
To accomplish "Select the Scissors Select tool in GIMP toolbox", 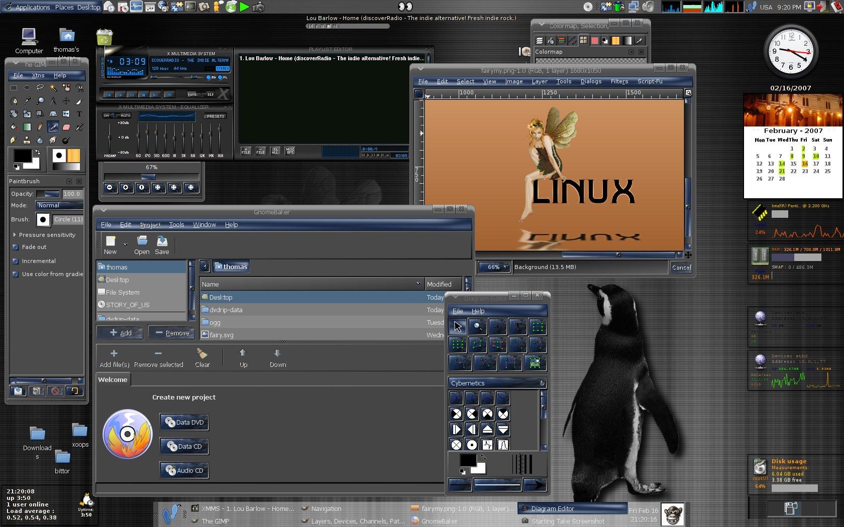I will click(x=79, y=88).
